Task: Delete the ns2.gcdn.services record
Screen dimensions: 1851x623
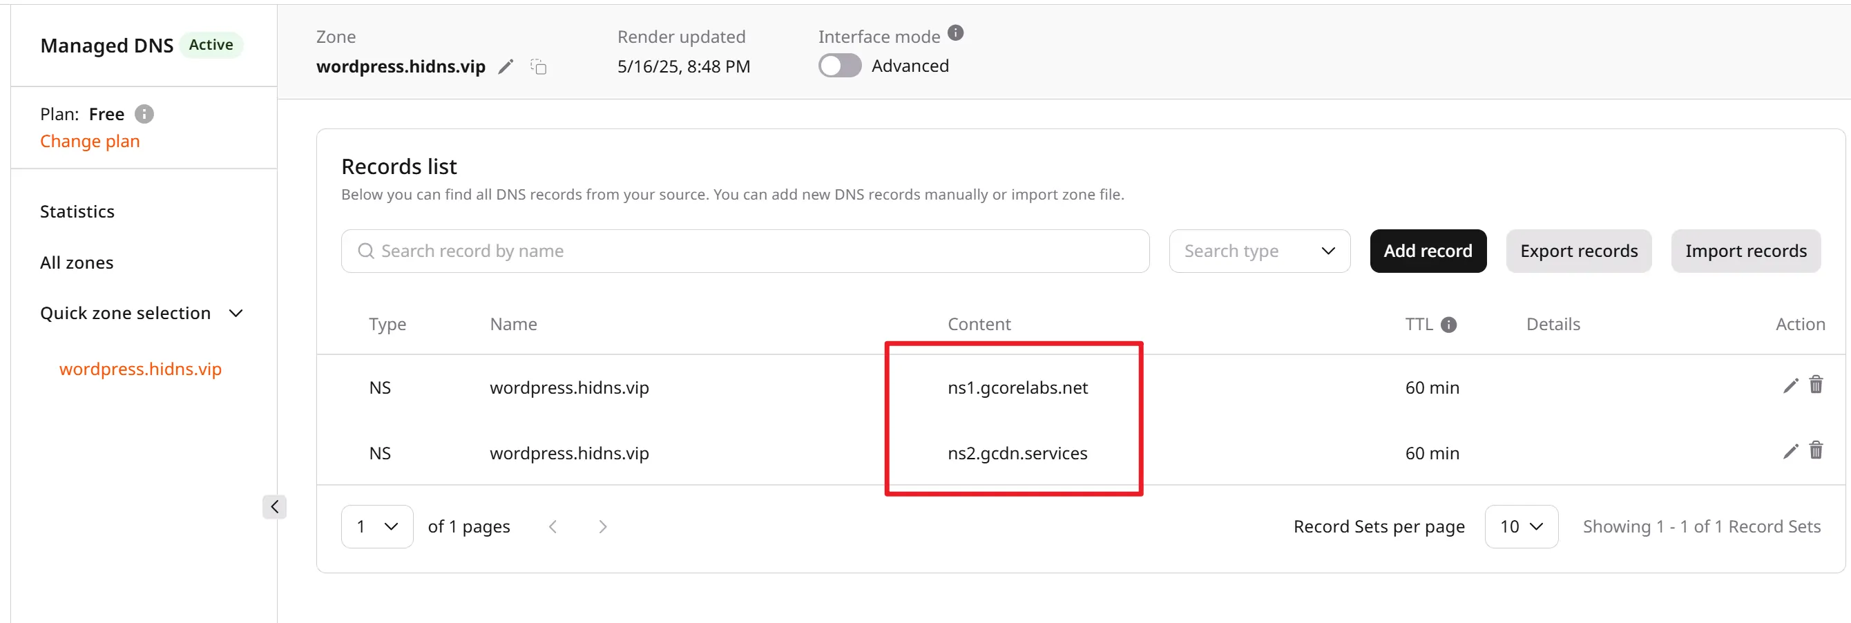Action: [x=1816, y=450]
